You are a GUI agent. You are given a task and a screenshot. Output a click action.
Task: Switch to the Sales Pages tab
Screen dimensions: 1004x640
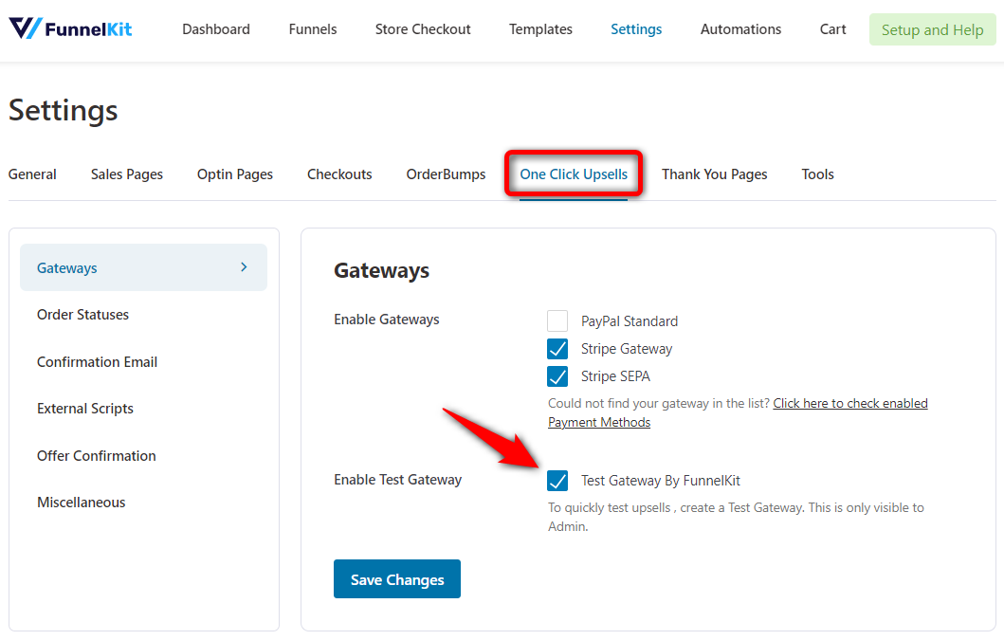click(x=127, y=174)
